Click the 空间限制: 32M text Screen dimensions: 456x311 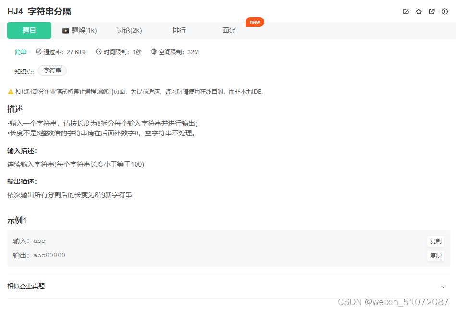[x=179, y=52]
